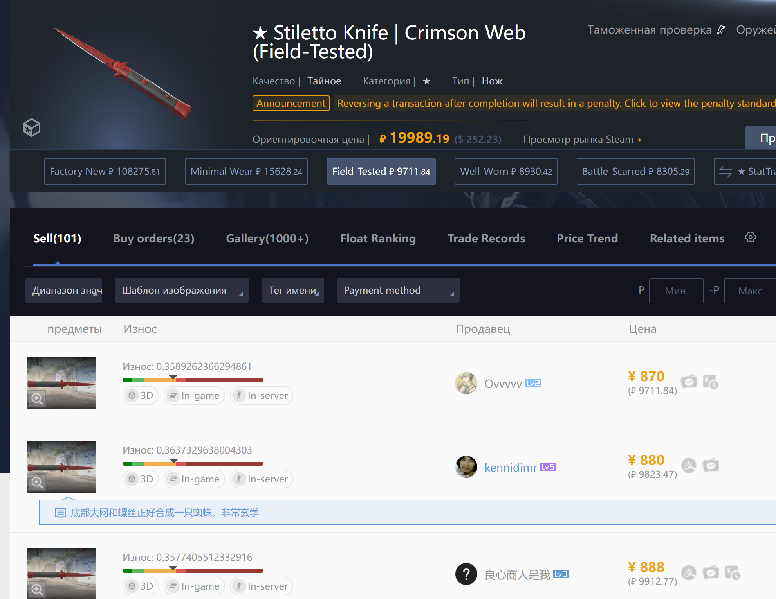The width and height of the screenshot is (776, 599).
Task: Click the wear float bar of first listing
Action: [x=193, y=380]
